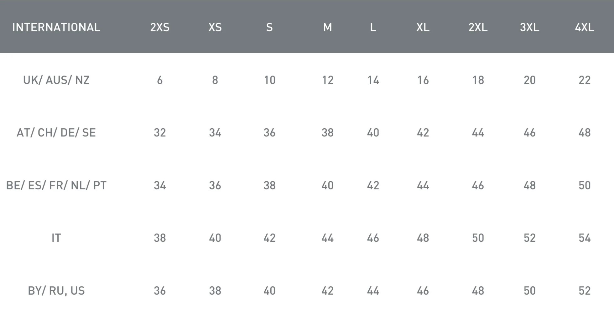Viewport: 614px width, 322px height.
Task: Select the 4XL column header
Action: [x=584, y=27]
